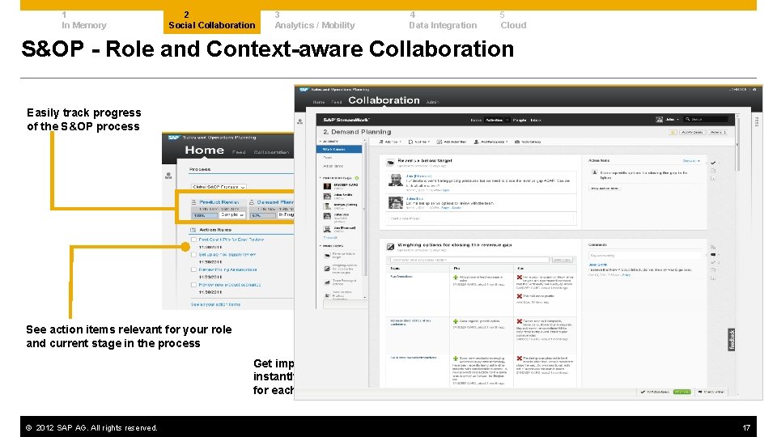Open the Actions dropdown button
The width and height of the screenshot is (777, 437).
coord(718,132)
